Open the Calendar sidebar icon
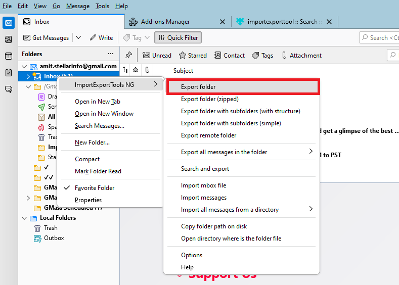Image resolution: width=399 pixels, height=285 pixels. [x=9, y=56]
